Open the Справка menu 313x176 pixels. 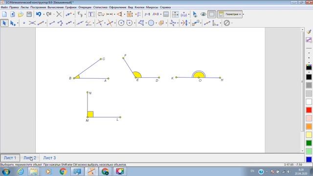(x=165, y=7)
